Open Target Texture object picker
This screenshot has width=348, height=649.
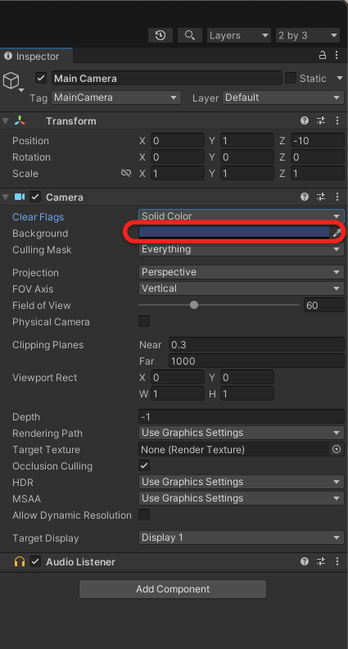click(337, 449)
